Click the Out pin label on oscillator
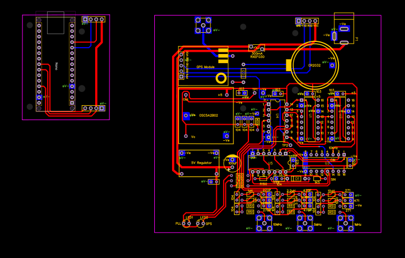 click(185, 99)
